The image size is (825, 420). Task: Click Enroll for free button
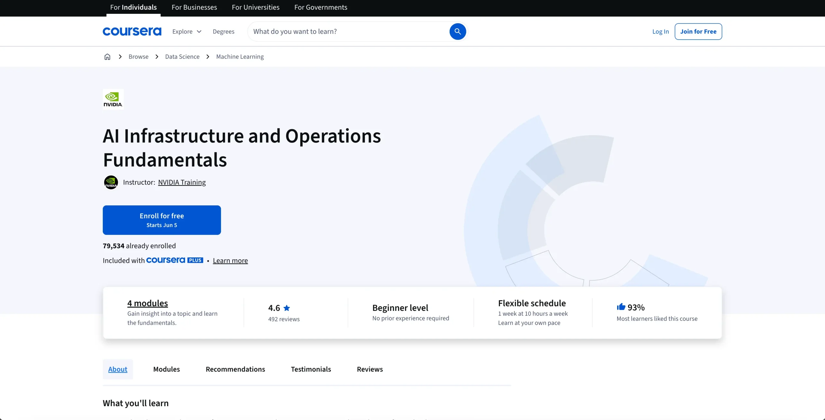click(x=162, y=220)
